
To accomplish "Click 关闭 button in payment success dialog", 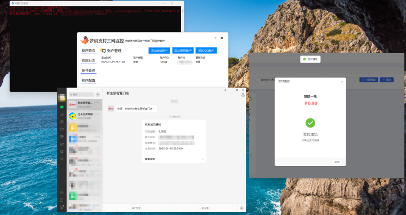I will pyautogui.click(x=337, y=162).
